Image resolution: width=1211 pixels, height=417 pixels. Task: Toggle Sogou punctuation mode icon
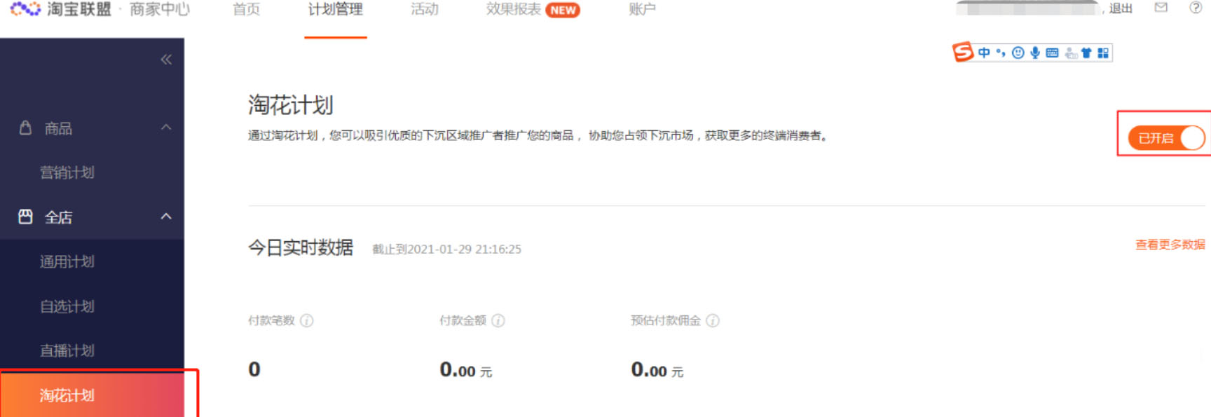1001,53
